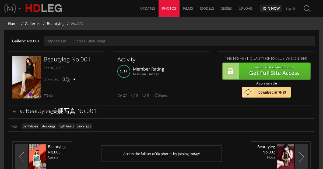Click the JOIN NOW button

click(x=271, y=8)
